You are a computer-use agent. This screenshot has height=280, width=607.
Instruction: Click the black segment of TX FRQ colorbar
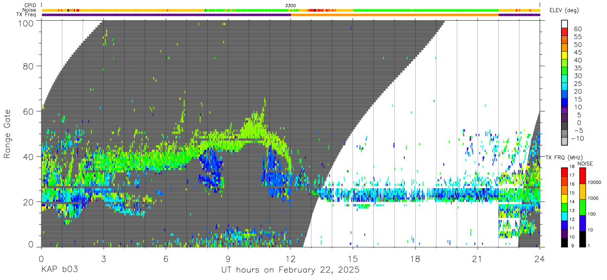[564, 242]
